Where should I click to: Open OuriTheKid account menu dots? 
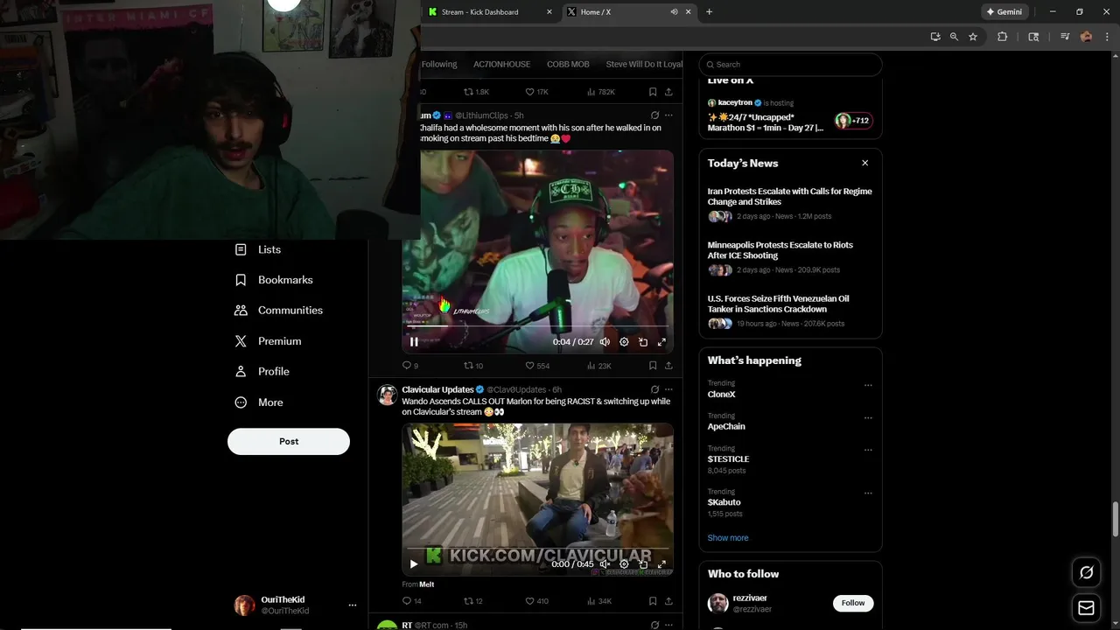tap(353, 605)
